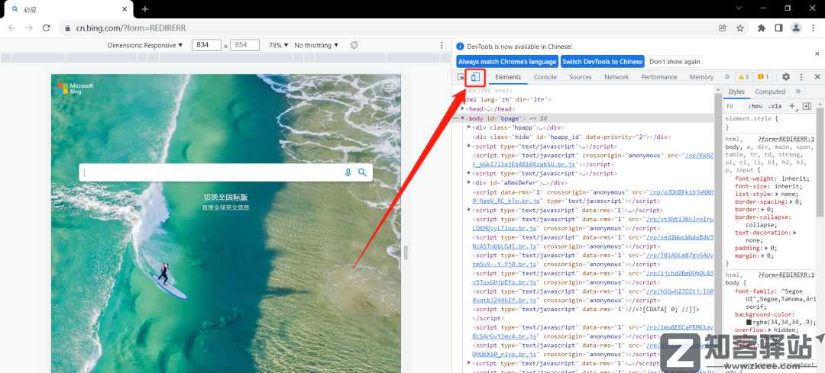Open the No throttling dropdown
Viewport: 825px width, 373px height.
pos(315,46)
